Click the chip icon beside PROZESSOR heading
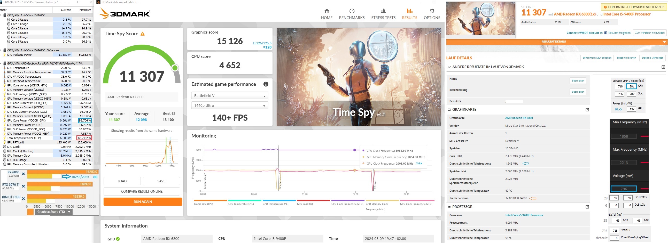668x243 pixels. (x=449, y=207)
